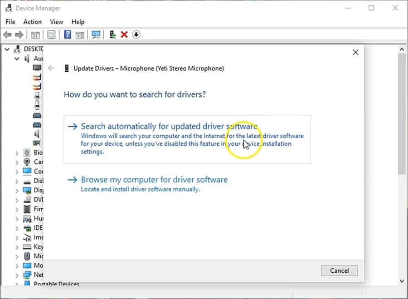The image size is (408, 299).
Task: Click the Properties toolbar icon
Action: click(x=51, y=34)
